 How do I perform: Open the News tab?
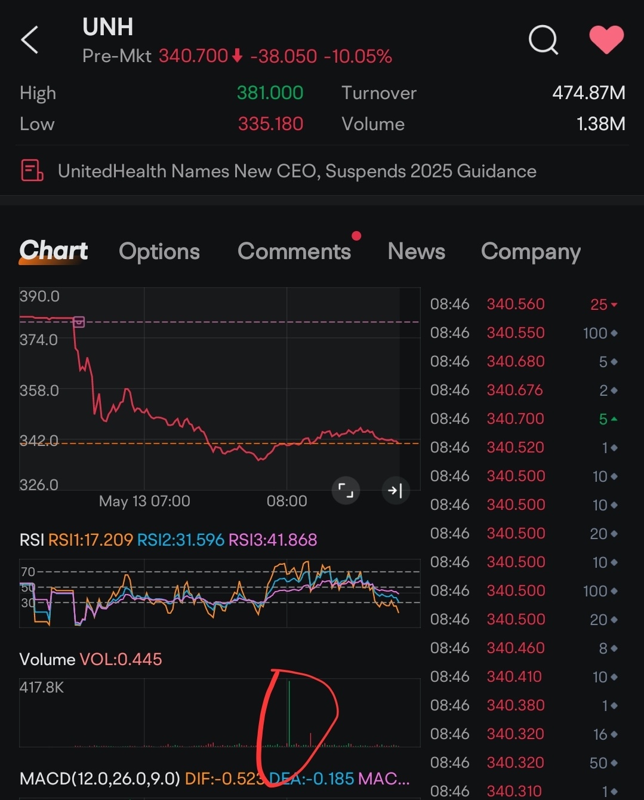point(417,251)
